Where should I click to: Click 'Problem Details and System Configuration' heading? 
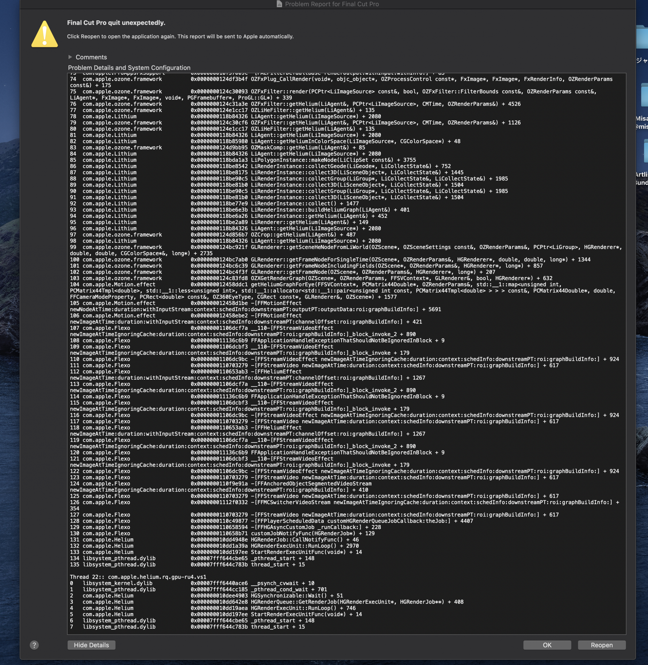129,67
